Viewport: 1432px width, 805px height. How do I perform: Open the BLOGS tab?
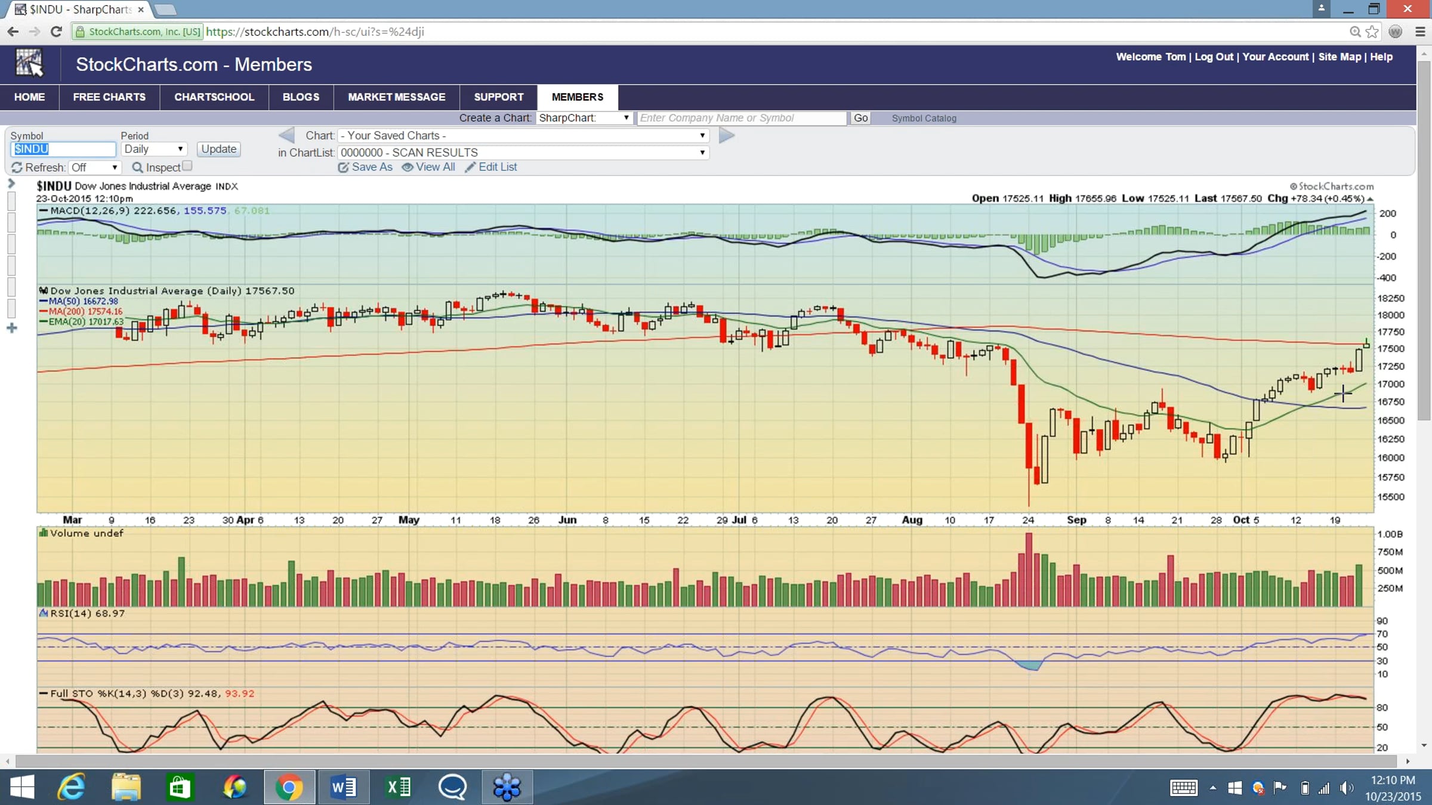point(301,97)
